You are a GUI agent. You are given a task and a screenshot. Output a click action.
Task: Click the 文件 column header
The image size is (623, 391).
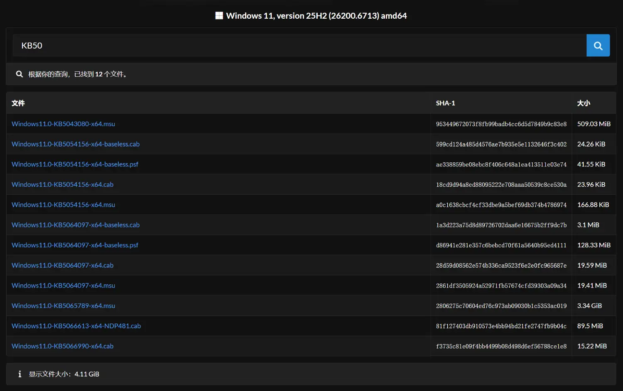click(x=18, y=103)
